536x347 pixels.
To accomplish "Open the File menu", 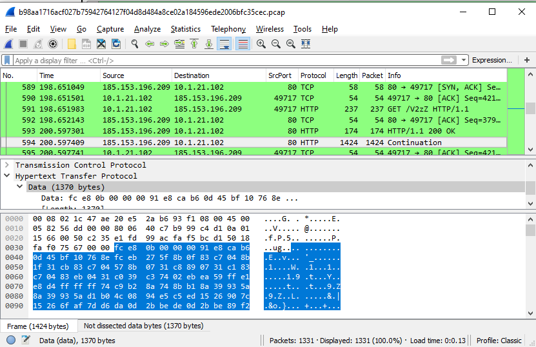I will point(11,29).
